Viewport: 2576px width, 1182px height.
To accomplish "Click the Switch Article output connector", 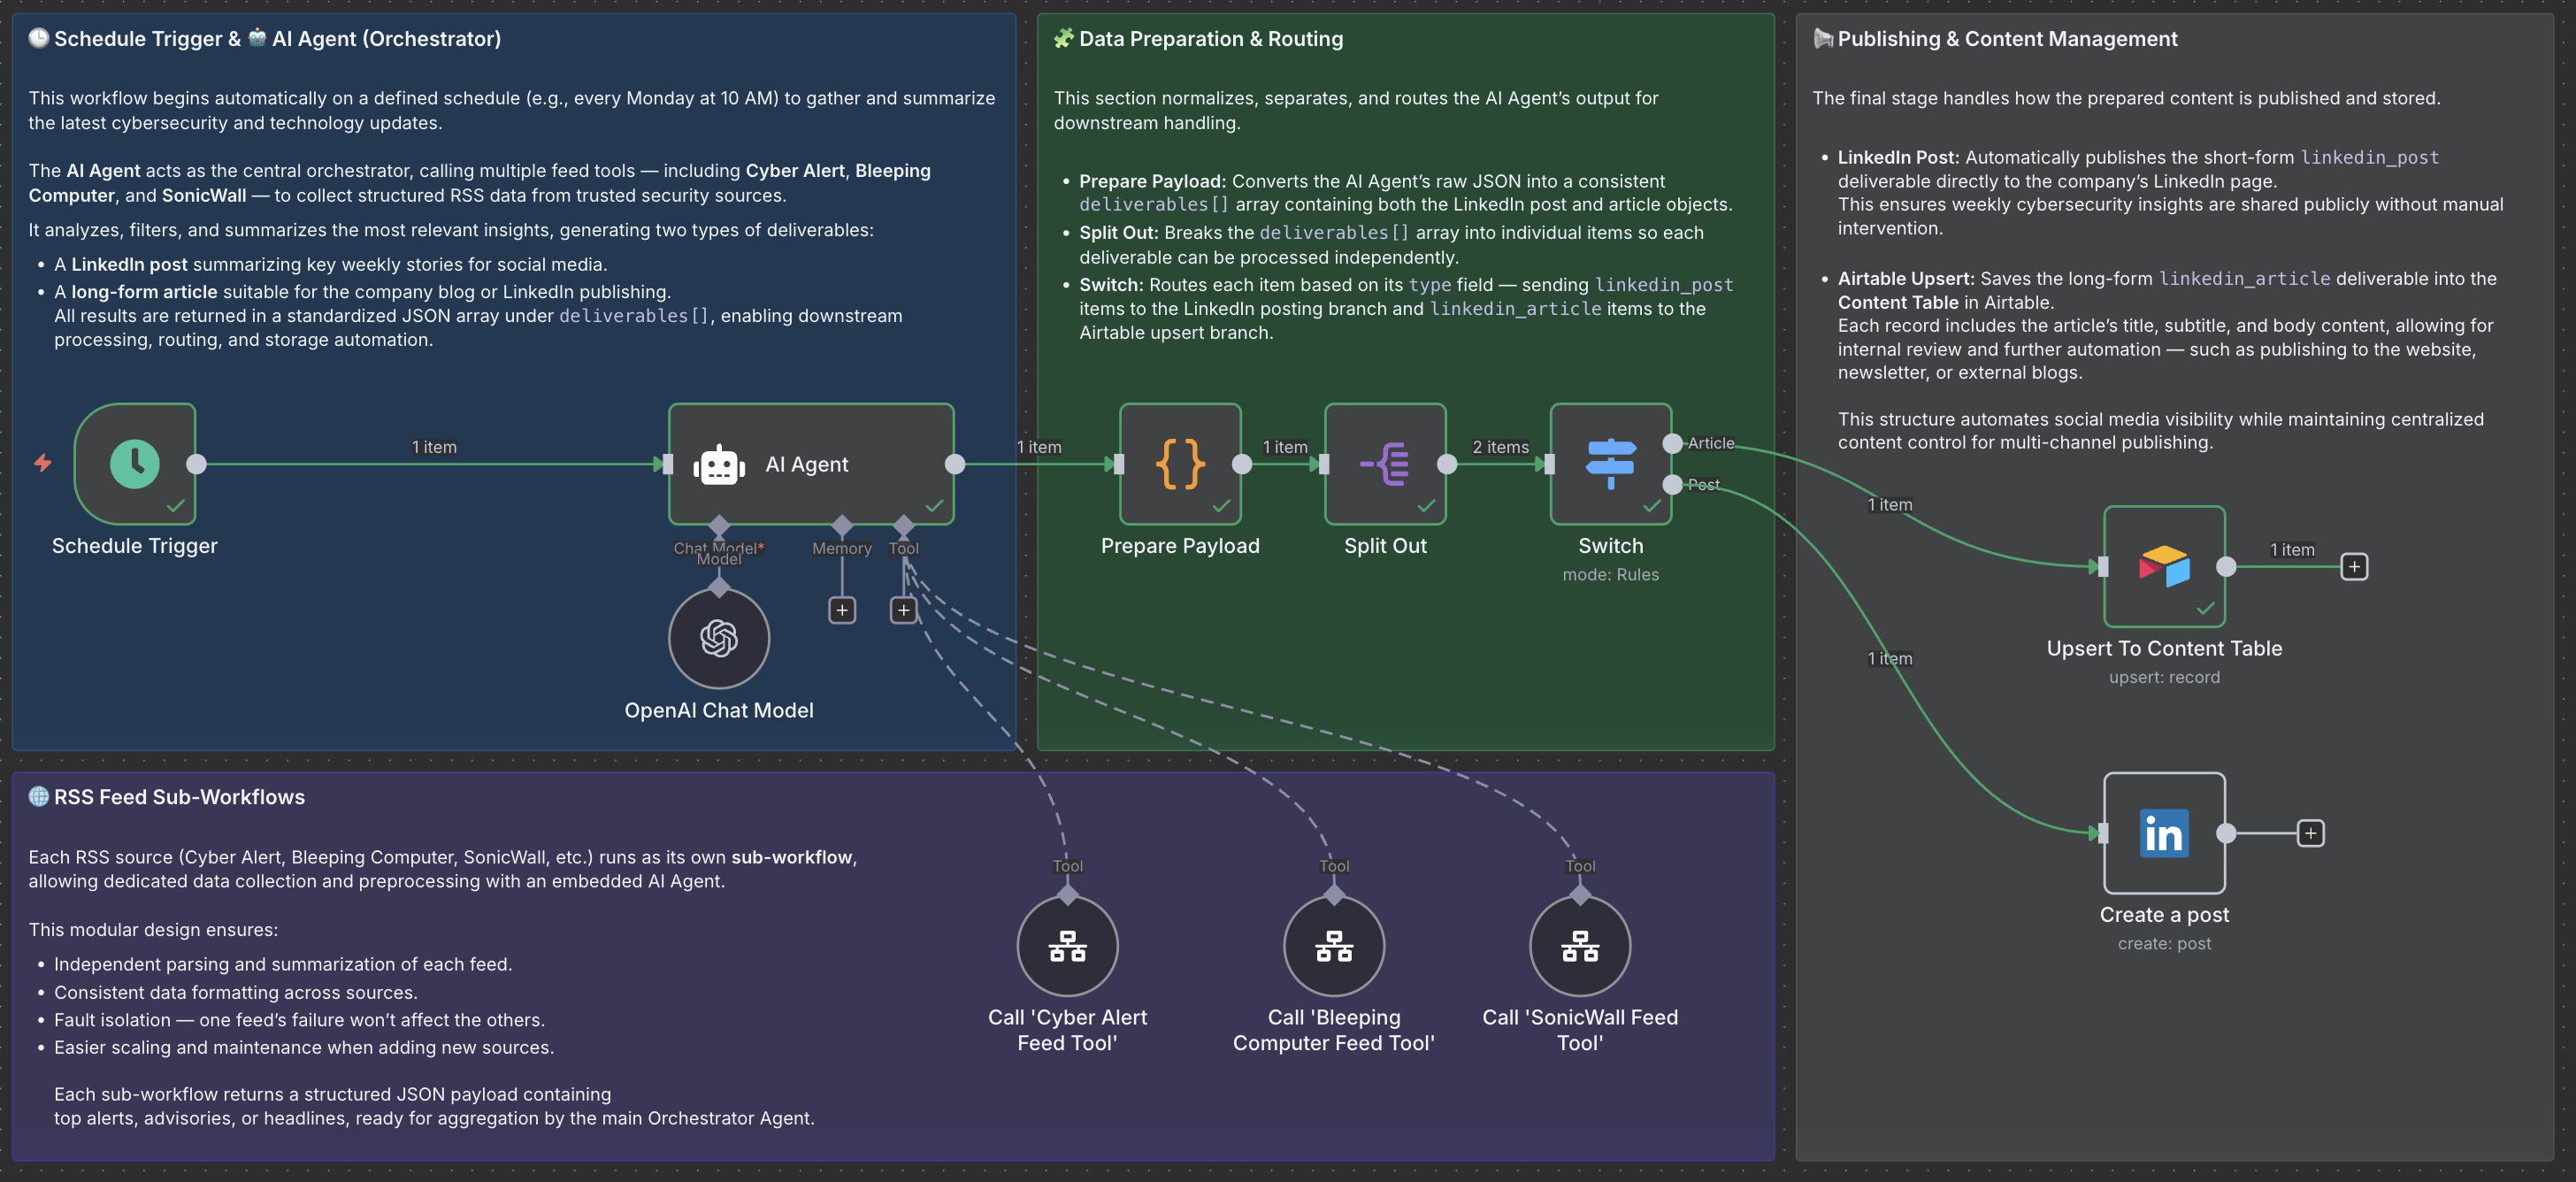I will pyautogui.click(x=1672, y=443).
